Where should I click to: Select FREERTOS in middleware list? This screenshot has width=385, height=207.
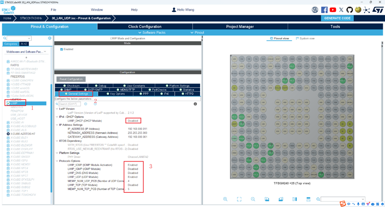[x=17, y=77]
